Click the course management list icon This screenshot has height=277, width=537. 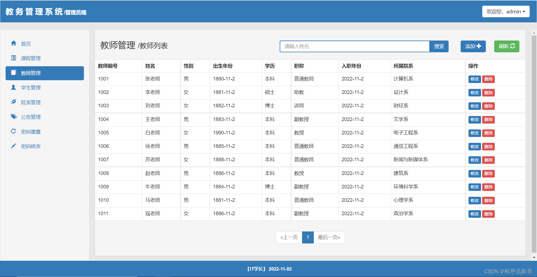point(13,58)
